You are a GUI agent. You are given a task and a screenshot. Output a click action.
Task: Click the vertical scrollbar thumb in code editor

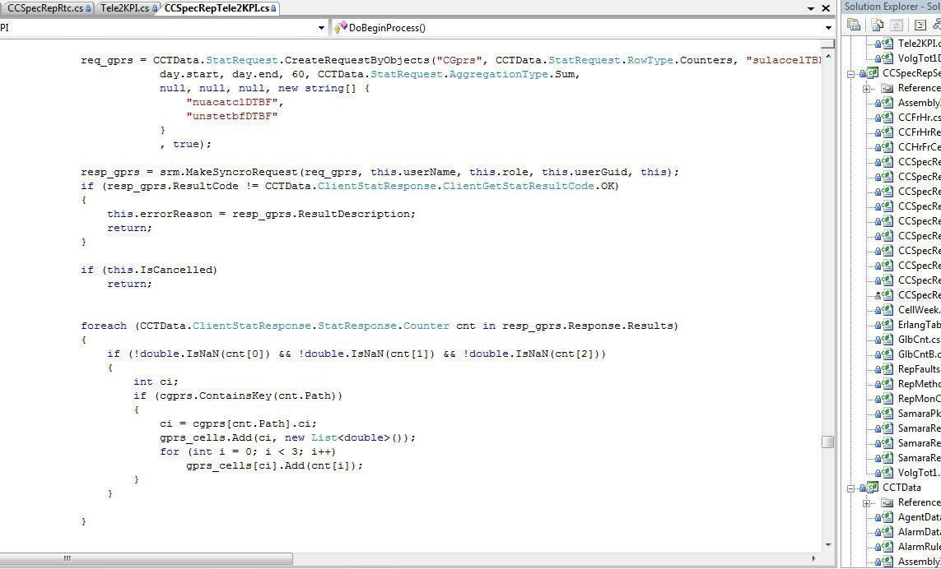[827, 442]
